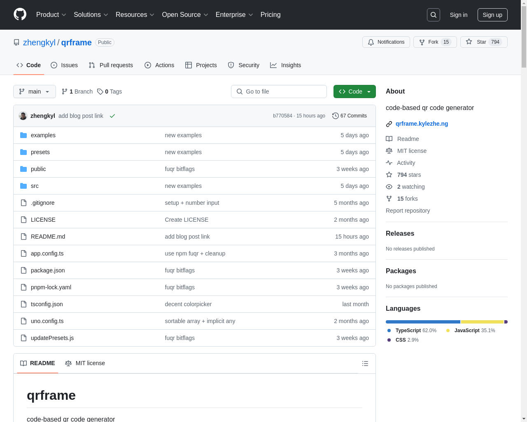Click the MIT license scale icon in About
Screen dimensions: 527x422
(x=389, y=151)
